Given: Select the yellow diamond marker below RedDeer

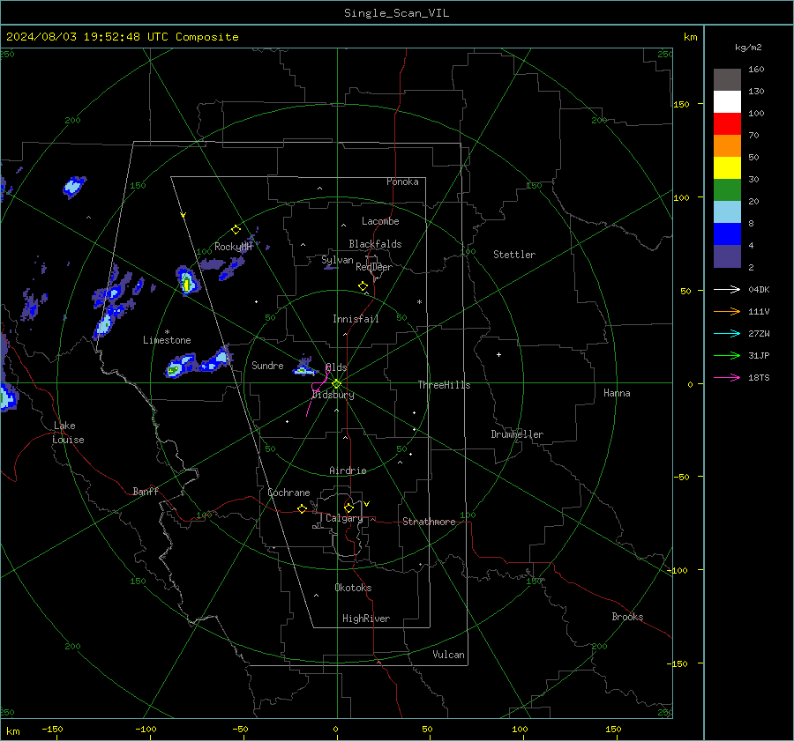Looking at the screenshot, I should (363, 286).
